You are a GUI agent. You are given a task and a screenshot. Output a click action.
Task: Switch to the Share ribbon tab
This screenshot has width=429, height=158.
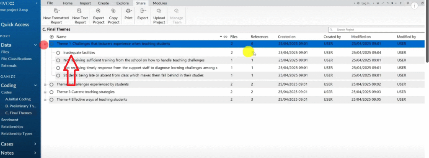pyautogui.click(x=141, y=3)
